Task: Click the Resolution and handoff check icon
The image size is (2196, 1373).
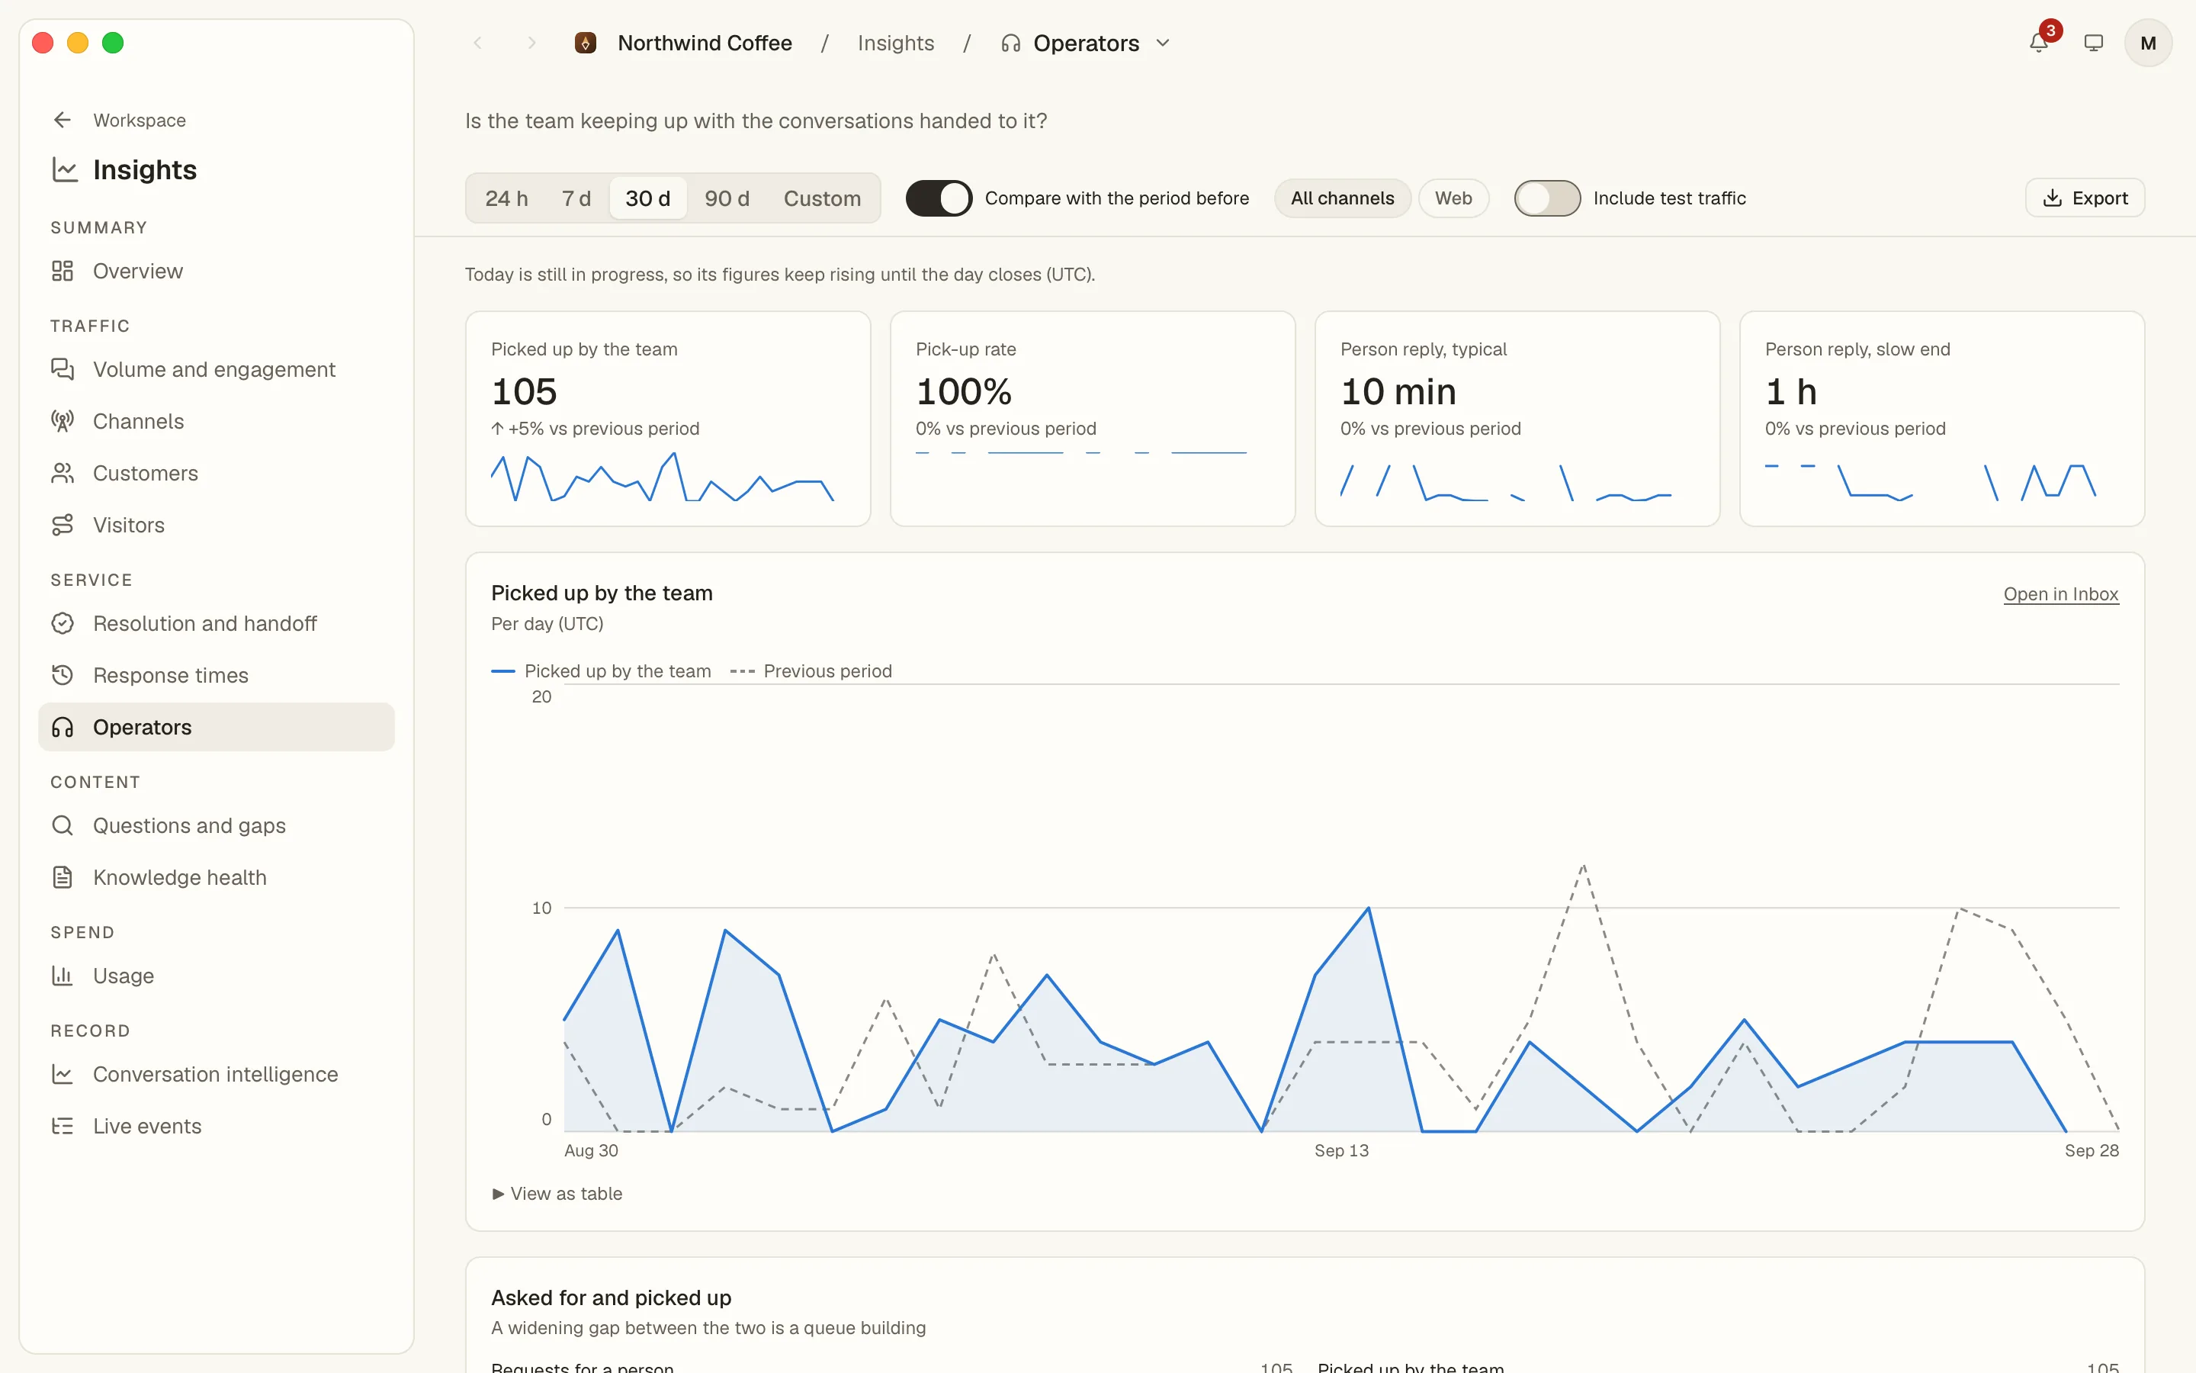Action: pyautogui.click(x=63, y=623)
